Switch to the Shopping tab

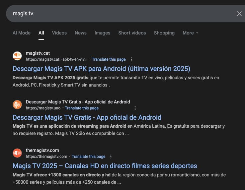[x=164, y=33]
